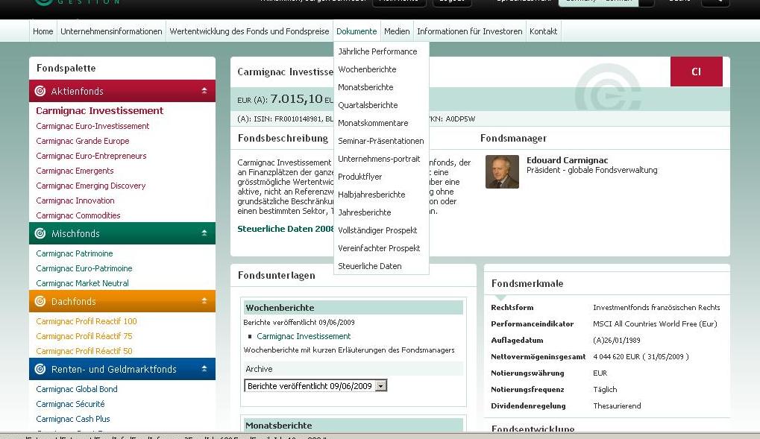This screenshot has width=760, height=439.
Task: Open Steuerliche Daten menu entry
Action: coord(369,267)
